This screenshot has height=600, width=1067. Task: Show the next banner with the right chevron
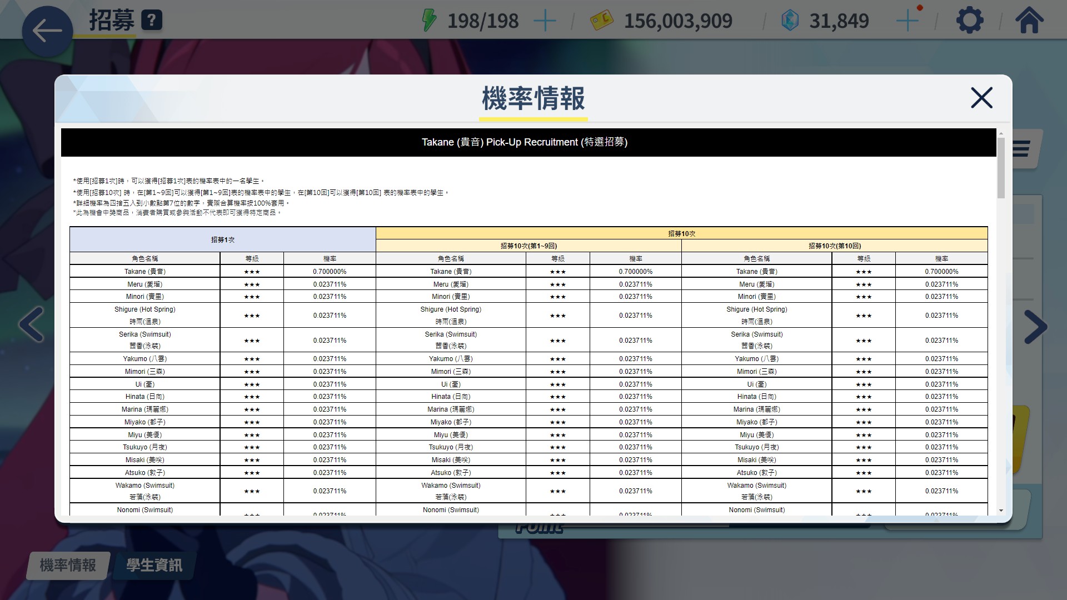coord(1035,327)
